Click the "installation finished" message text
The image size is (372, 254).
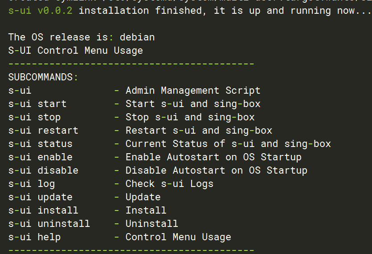[x=140, y=11]
